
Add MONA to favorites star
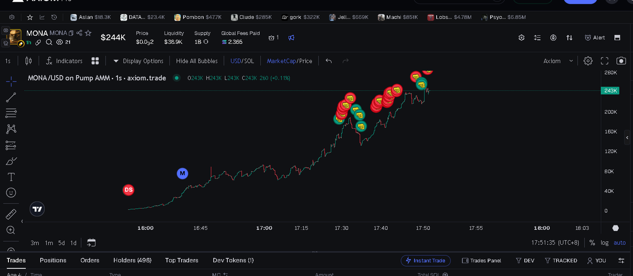click(x=89, y=33)
